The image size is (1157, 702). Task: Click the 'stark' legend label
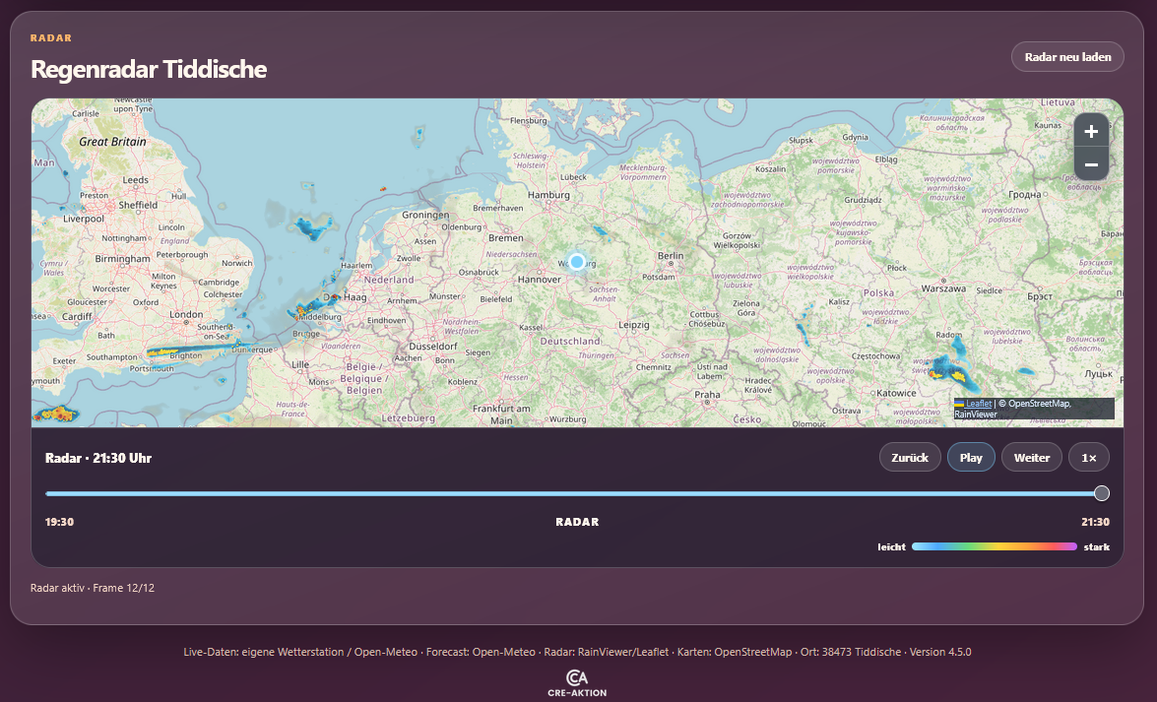[x=1097, y=547]
